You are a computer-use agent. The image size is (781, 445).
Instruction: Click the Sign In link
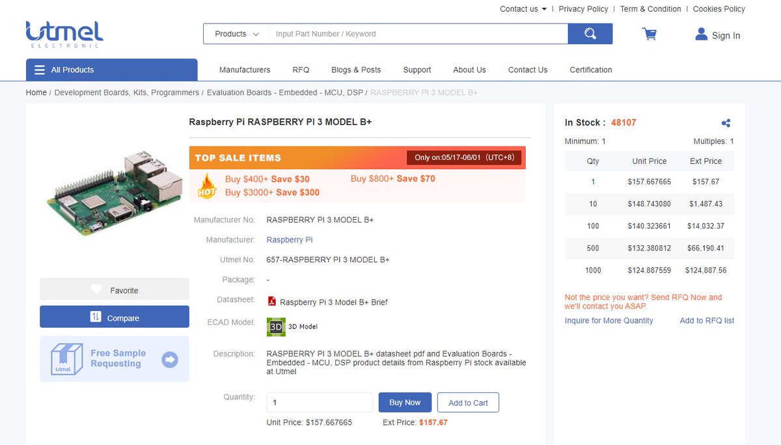[x=726, y=36]
